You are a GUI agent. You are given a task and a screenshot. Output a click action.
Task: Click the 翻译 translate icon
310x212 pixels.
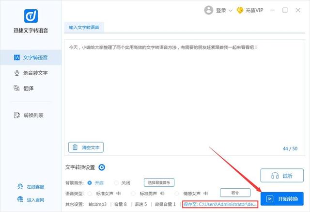16,88
